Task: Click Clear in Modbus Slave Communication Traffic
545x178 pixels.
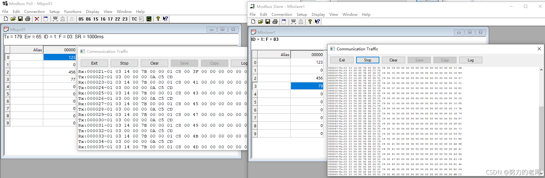Action: tap(393, 60)
